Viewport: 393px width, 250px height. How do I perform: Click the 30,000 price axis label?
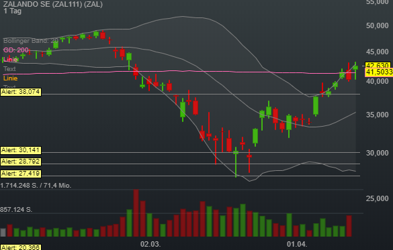pos(377,153)
